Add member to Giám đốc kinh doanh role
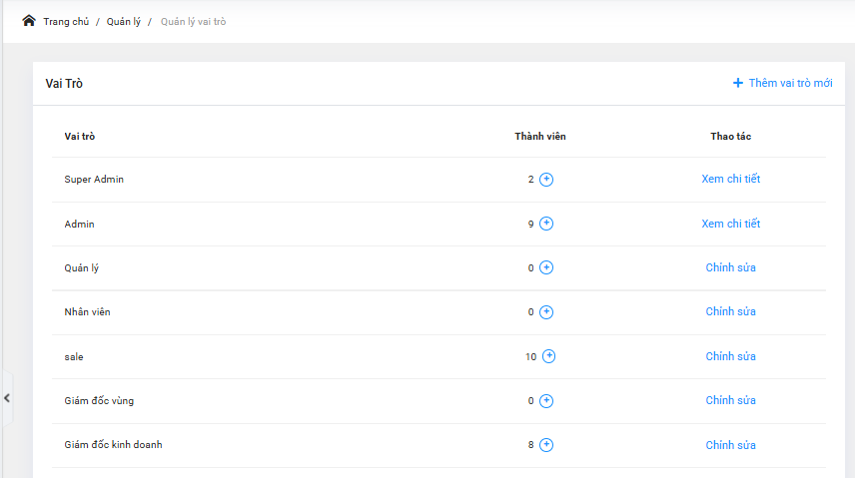 (x=546, y=445)
